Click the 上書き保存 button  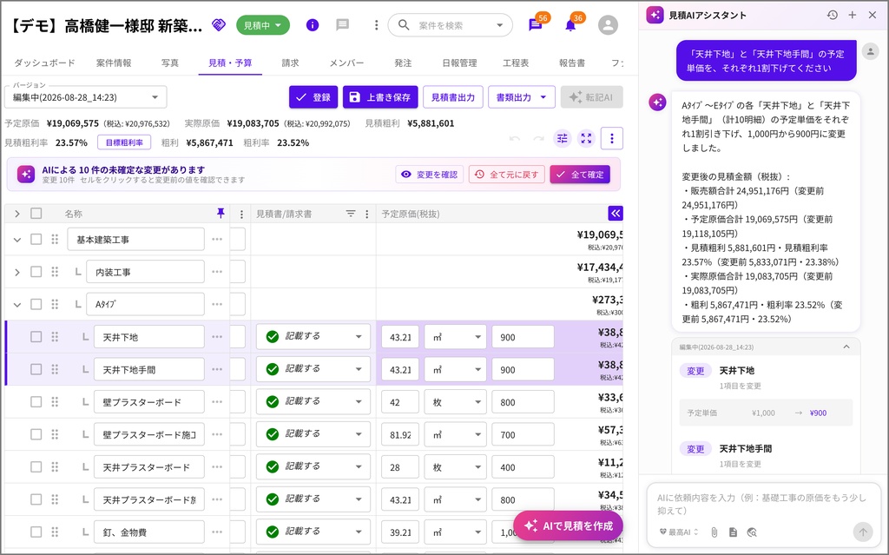tap(380, 97)
